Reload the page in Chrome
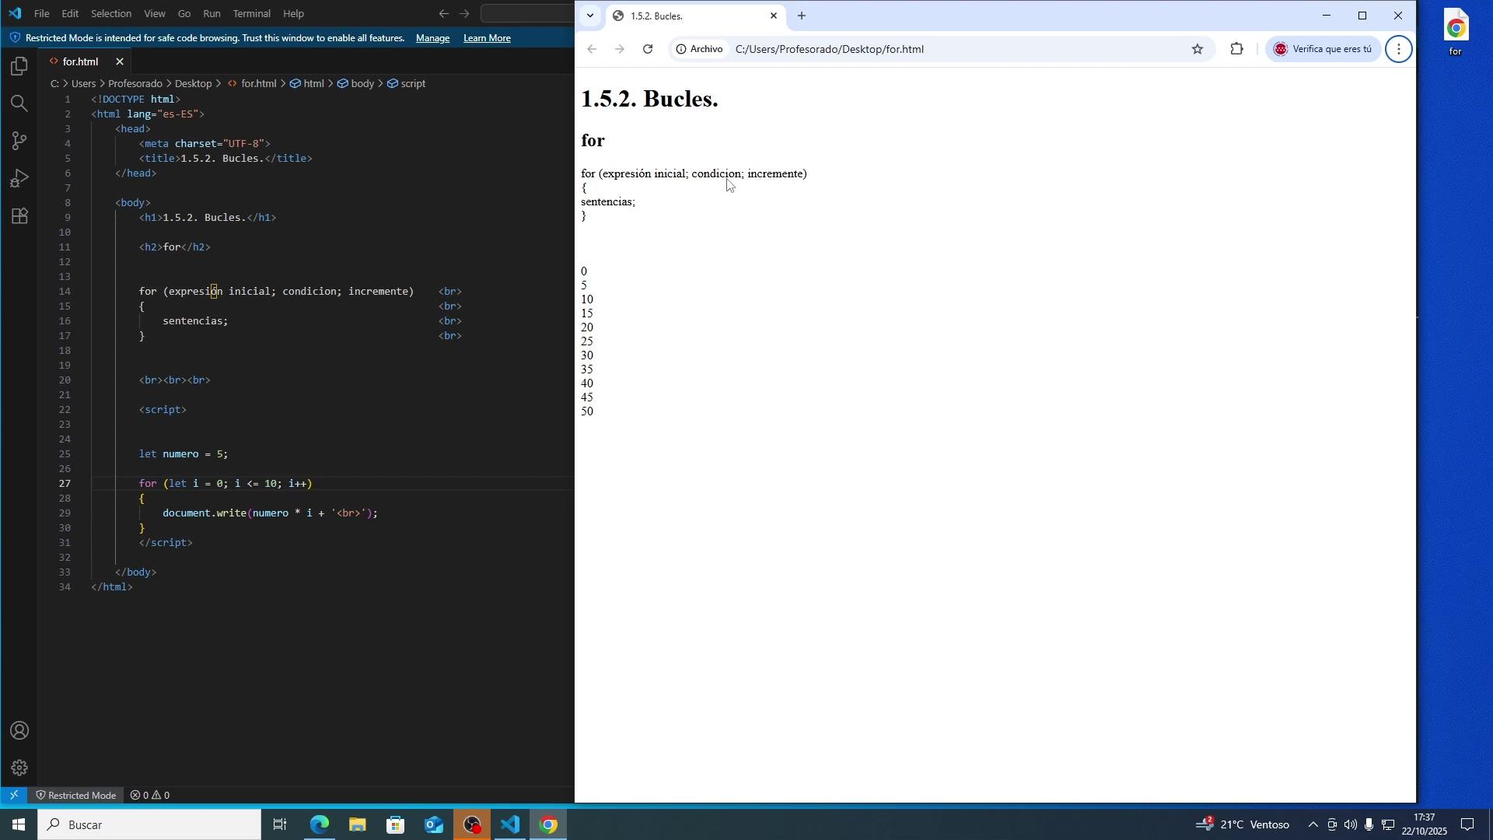The height and width of the screenshot is (840, 1493). [x=648, y=49]
